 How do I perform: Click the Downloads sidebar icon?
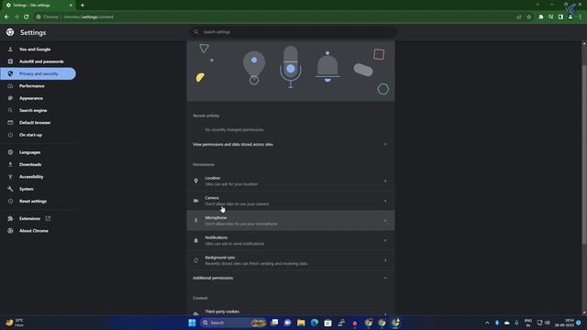(10, 164)
